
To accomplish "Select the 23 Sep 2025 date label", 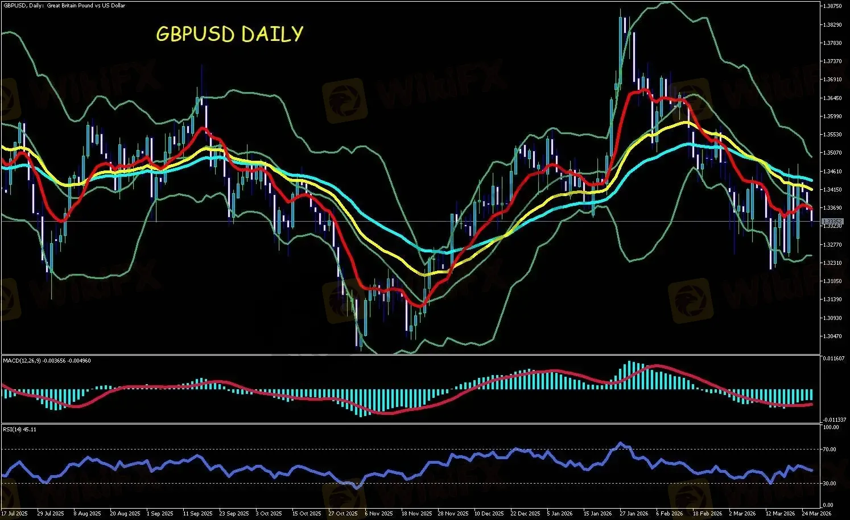I will (234, 514).
